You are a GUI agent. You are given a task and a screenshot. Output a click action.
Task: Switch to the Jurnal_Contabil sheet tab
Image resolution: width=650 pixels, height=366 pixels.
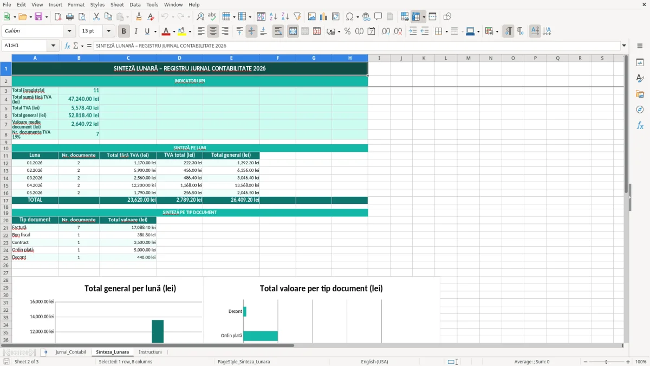point(70,352)
